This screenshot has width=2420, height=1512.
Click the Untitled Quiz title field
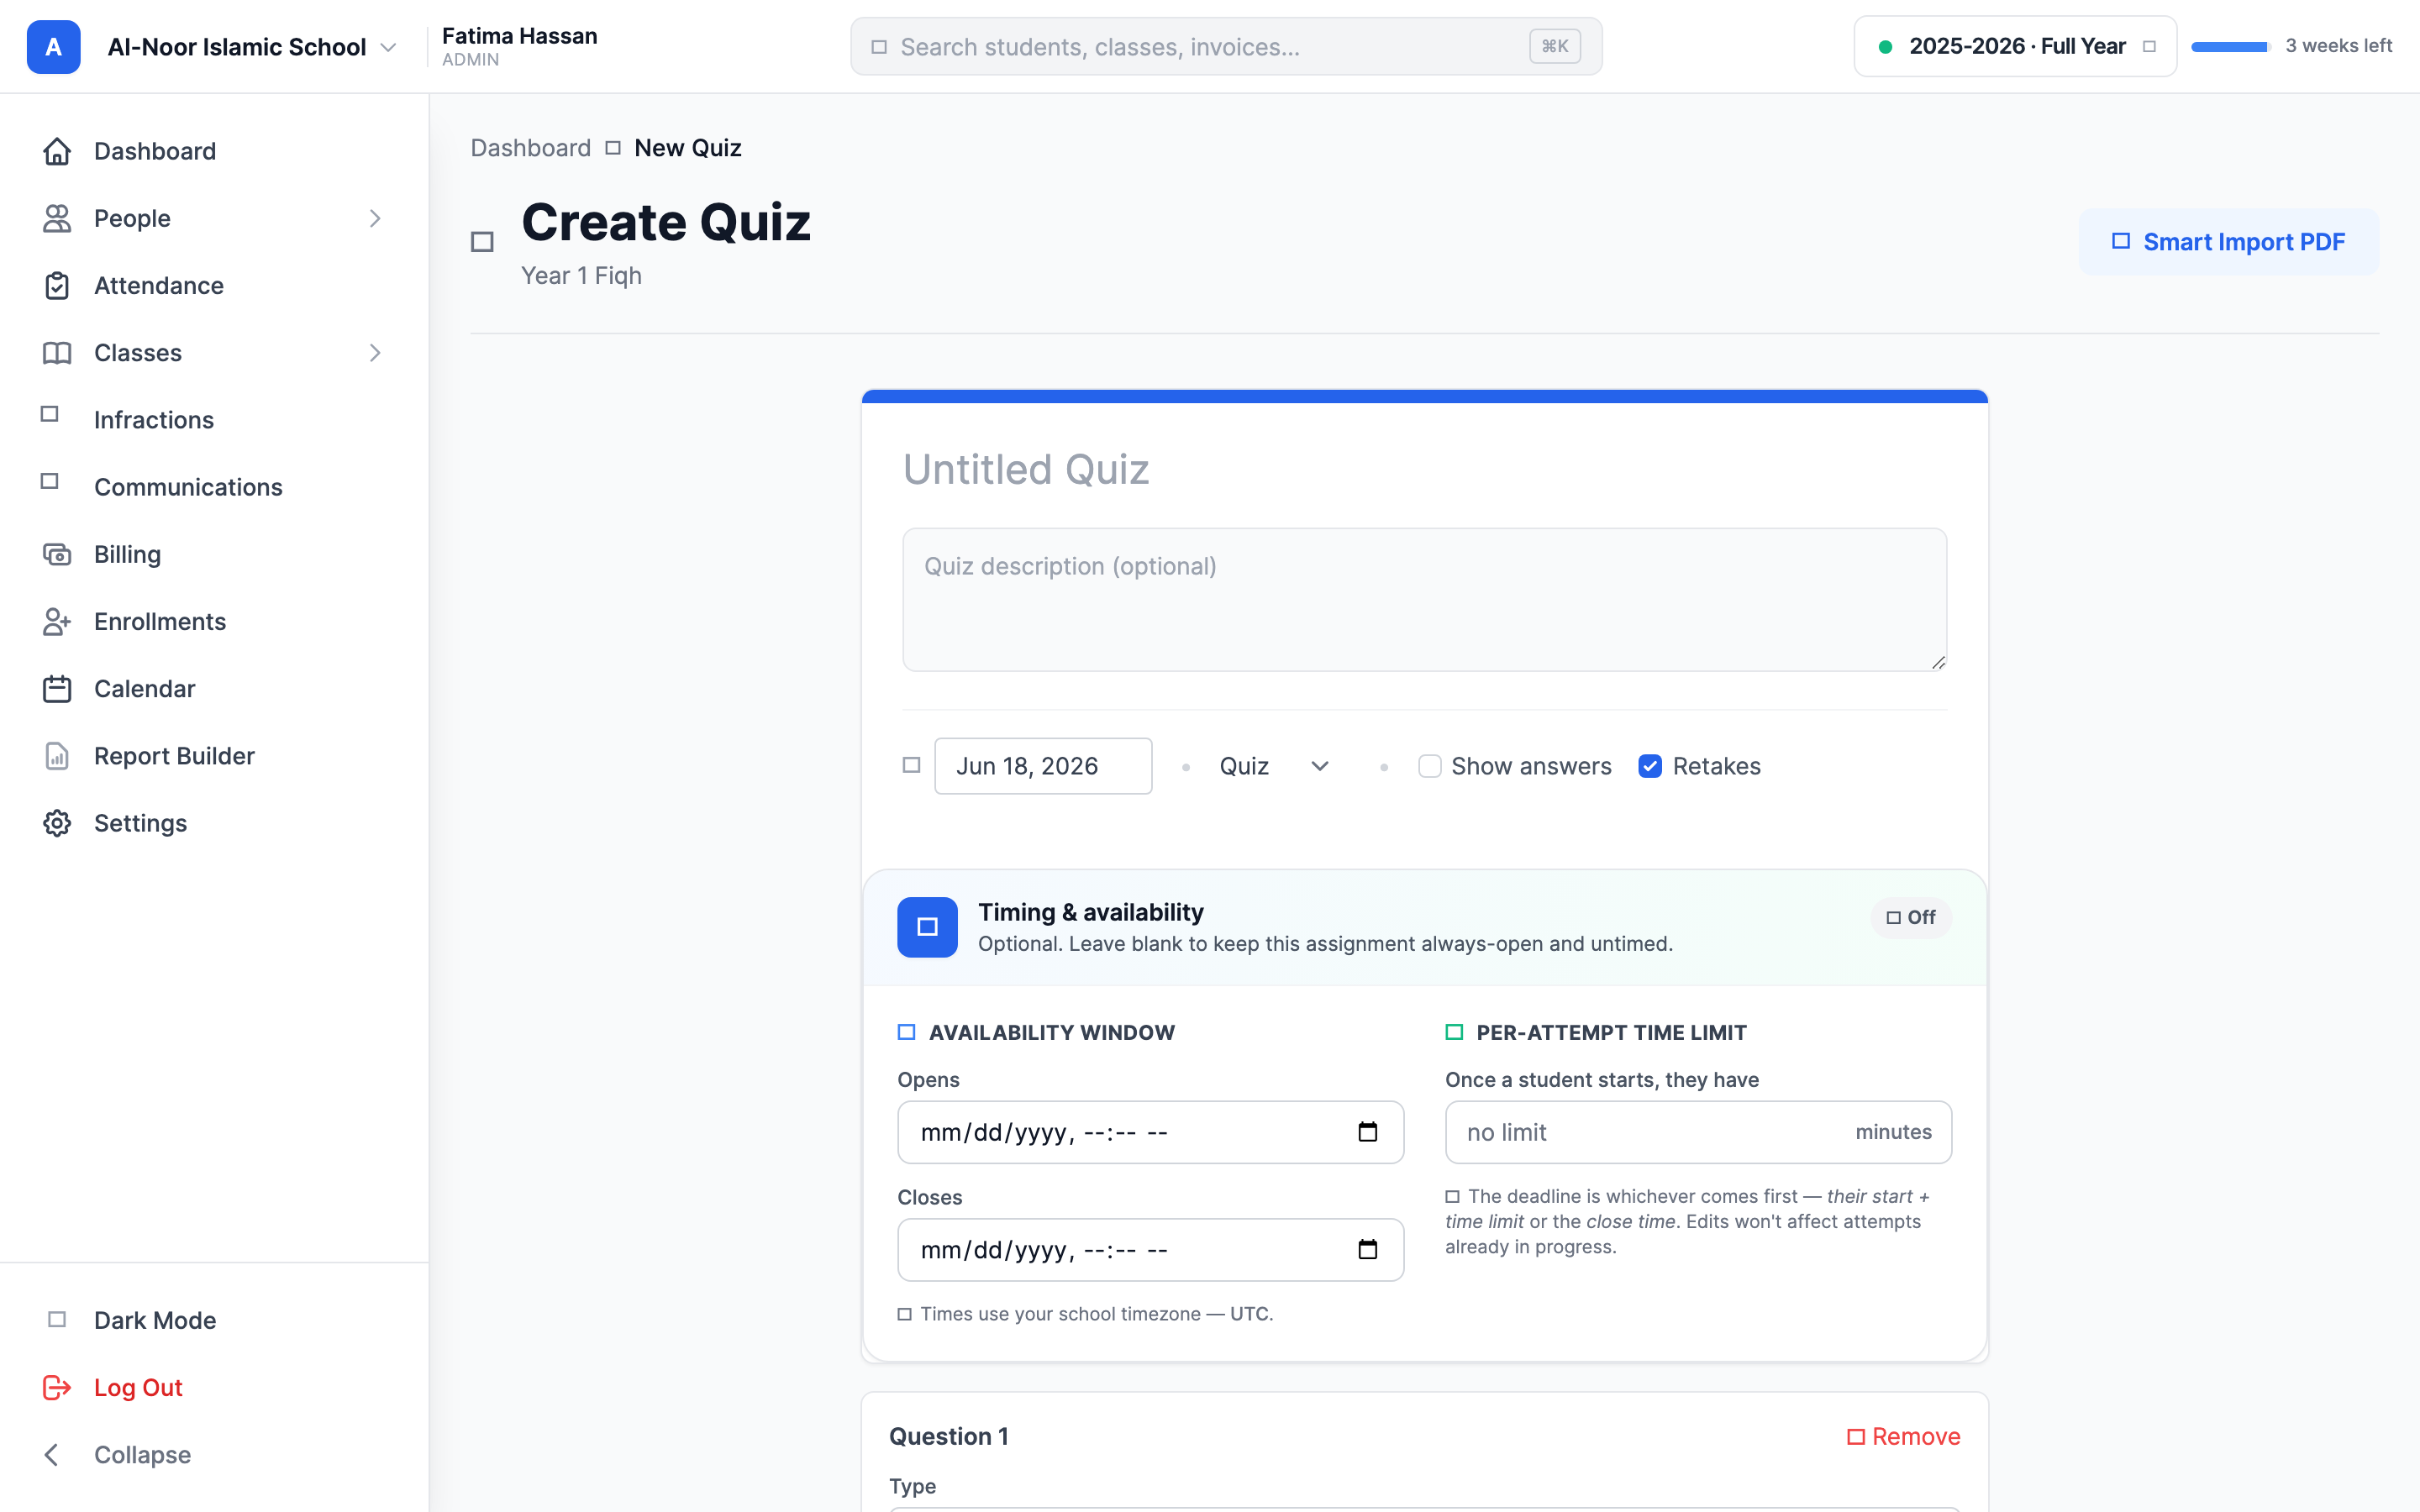click(1424, 469)
